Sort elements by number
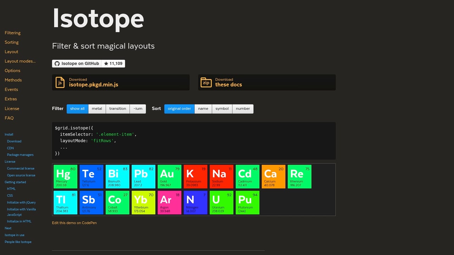454x255 pixels. coord(243,109)
